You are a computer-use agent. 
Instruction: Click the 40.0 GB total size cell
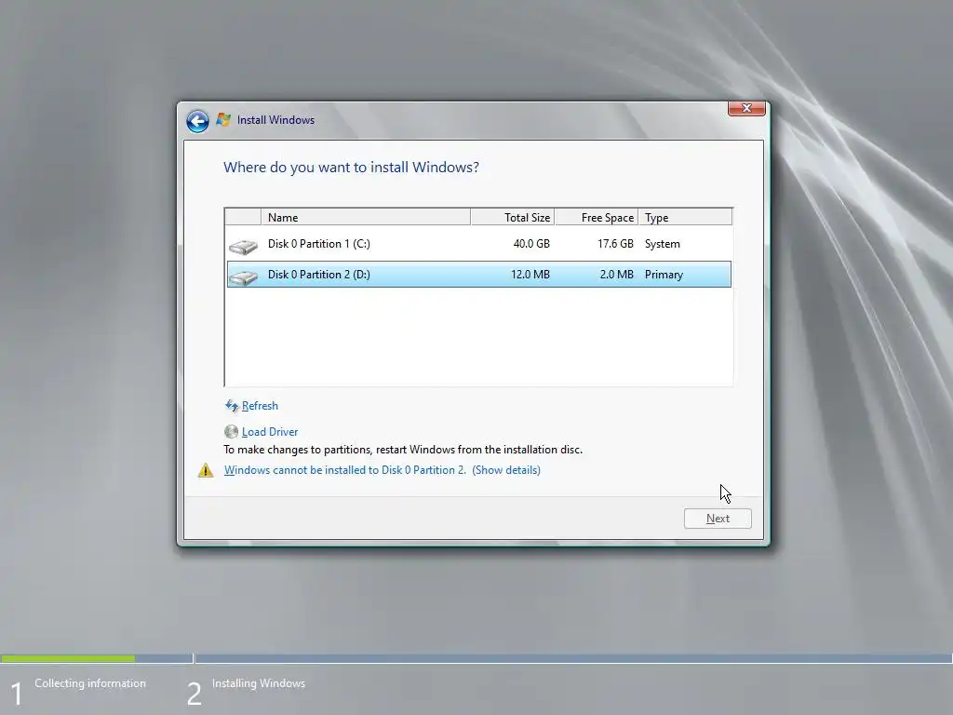coord(531,244)
